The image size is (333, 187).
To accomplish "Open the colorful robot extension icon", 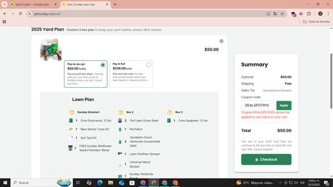I will (x=301, y=14).
